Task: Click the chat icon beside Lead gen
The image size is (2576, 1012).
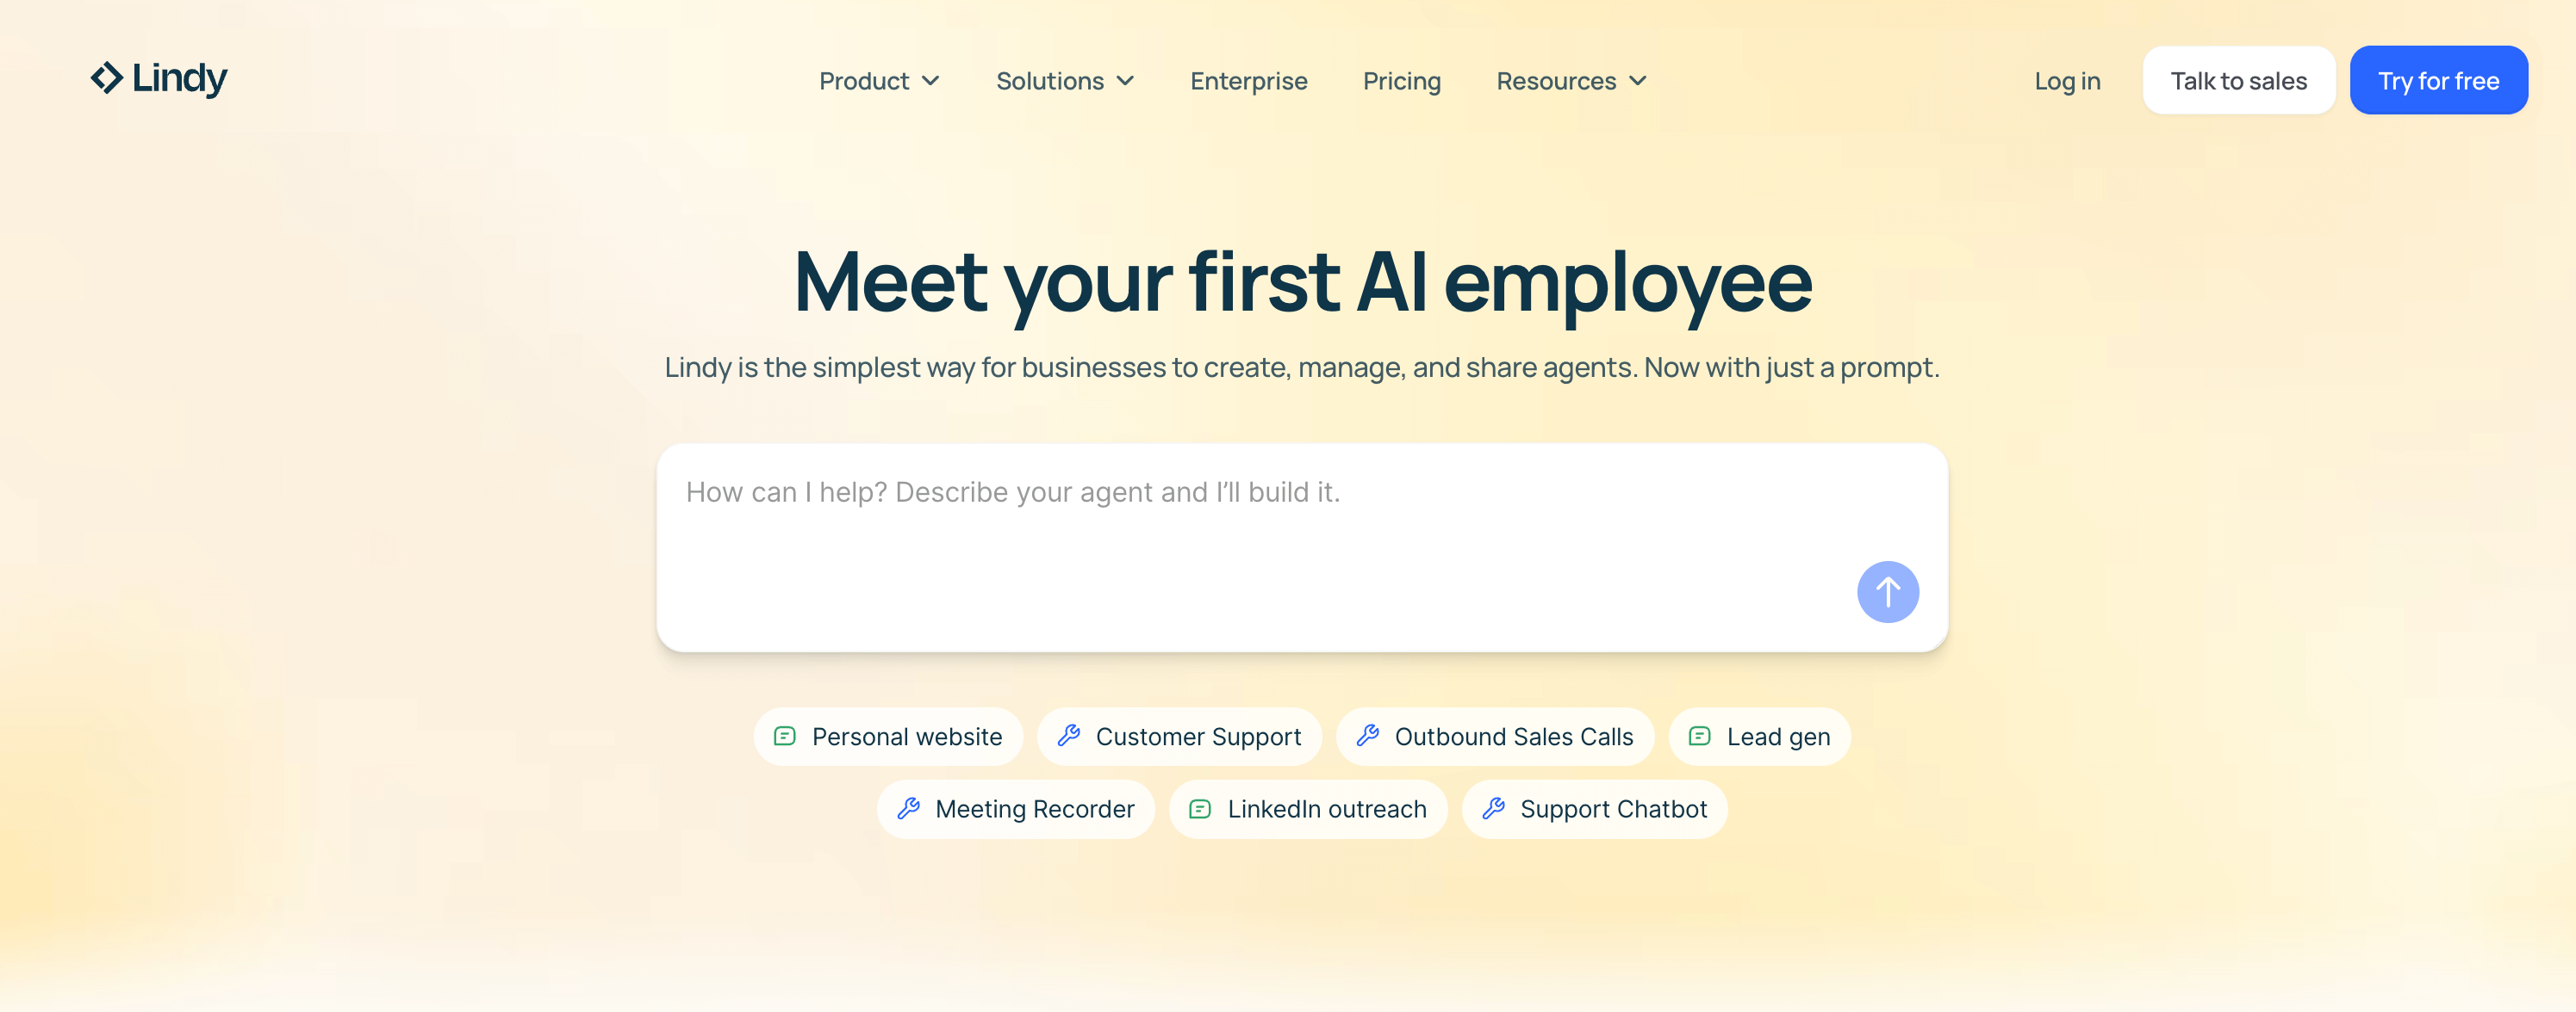Action: click(x=1699, y=737)
